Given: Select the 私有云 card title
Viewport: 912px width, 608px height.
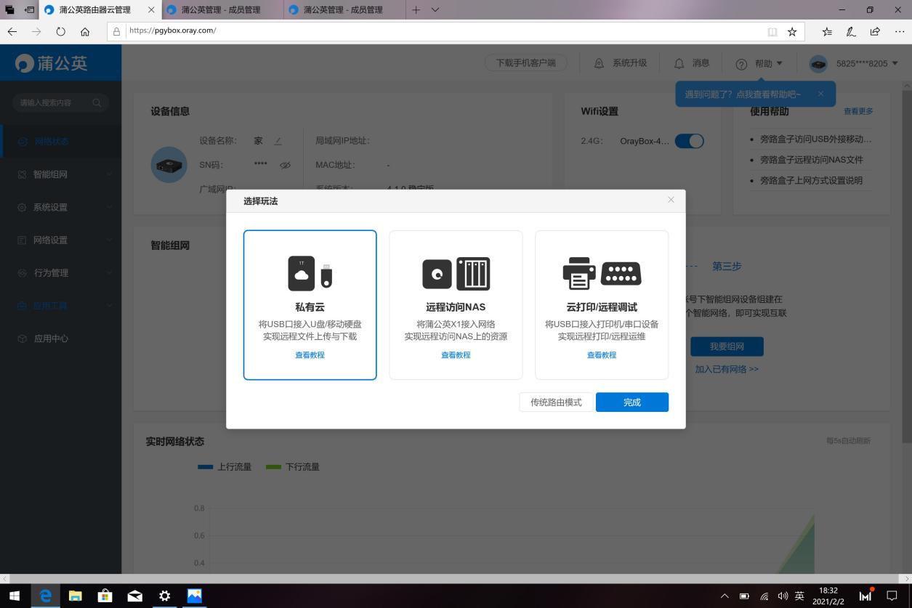Looking at the screenshot, I should (x=310, y=307).
